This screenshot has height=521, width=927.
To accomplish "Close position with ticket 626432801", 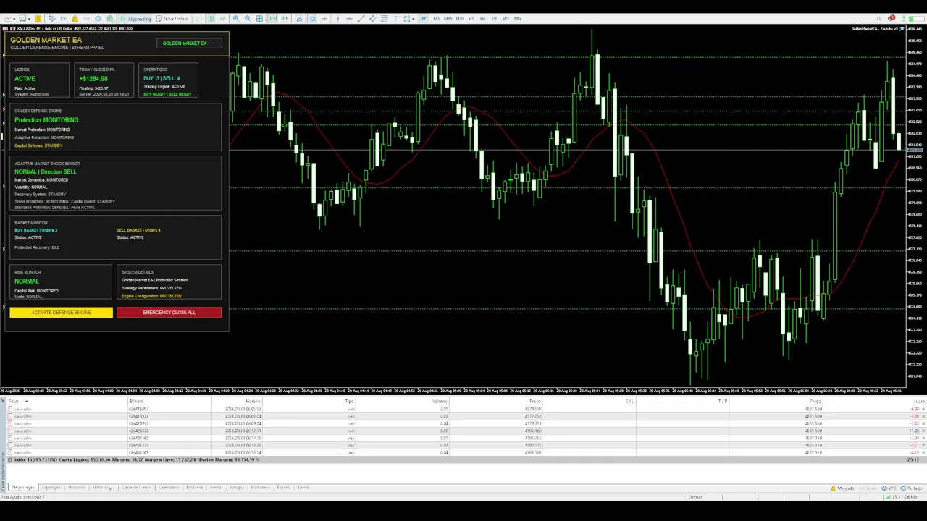I will pyautogui.click(x=924, y=452).
